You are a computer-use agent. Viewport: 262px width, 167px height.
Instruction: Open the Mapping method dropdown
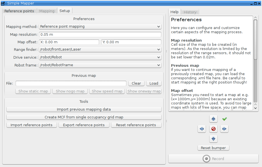coord(100,27)
